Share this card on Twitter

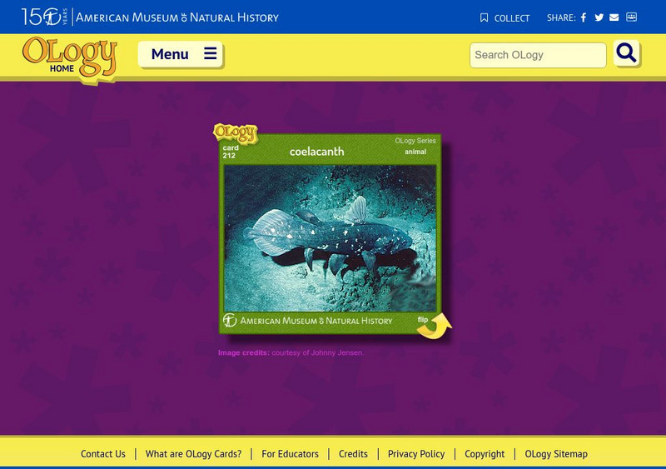click(599, 17)
